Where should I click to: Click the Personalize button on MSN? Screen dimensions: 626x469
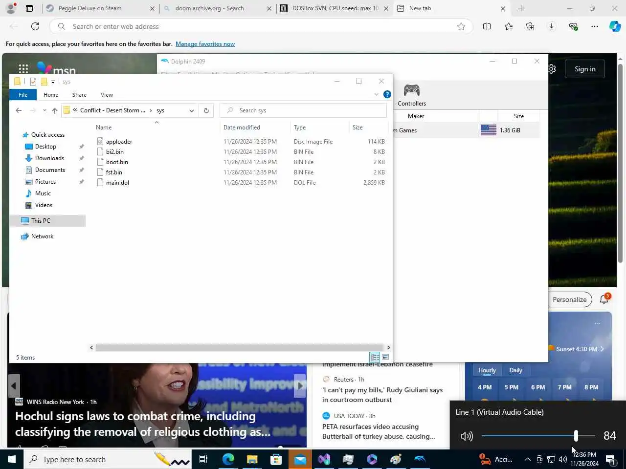[x=569, y=299]
